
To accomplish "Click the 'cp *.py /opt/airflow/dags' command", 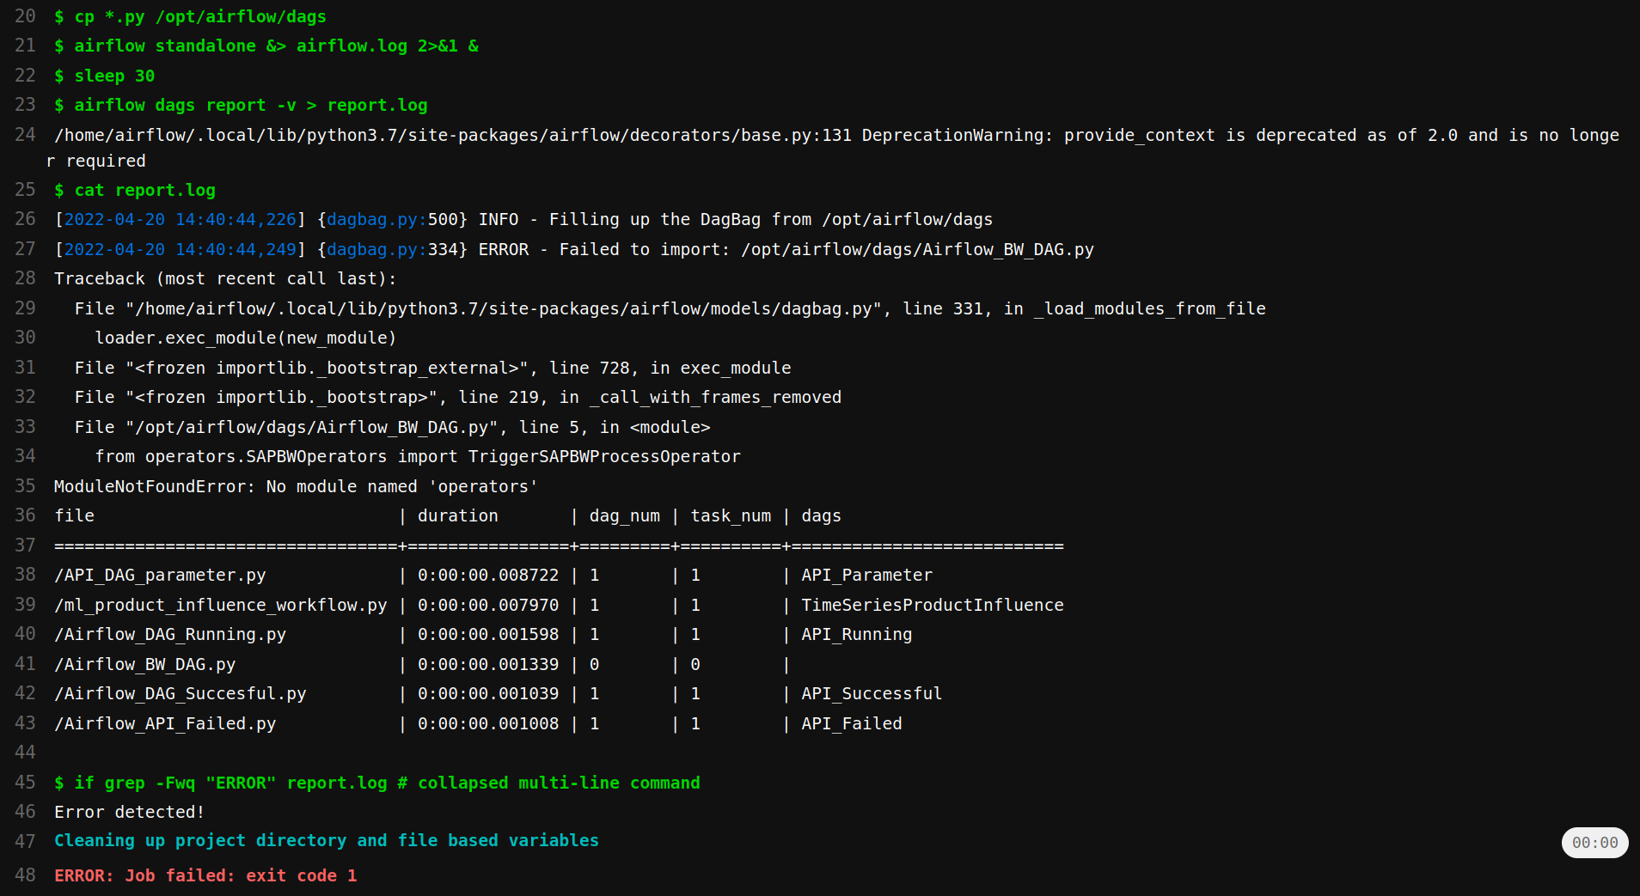I will click(189, 16).
